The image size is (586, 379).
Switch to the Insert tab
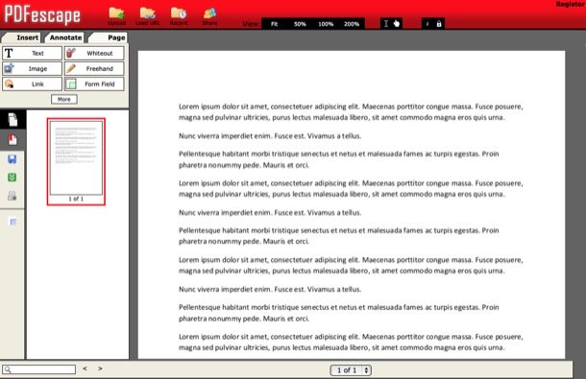(22, 37)
